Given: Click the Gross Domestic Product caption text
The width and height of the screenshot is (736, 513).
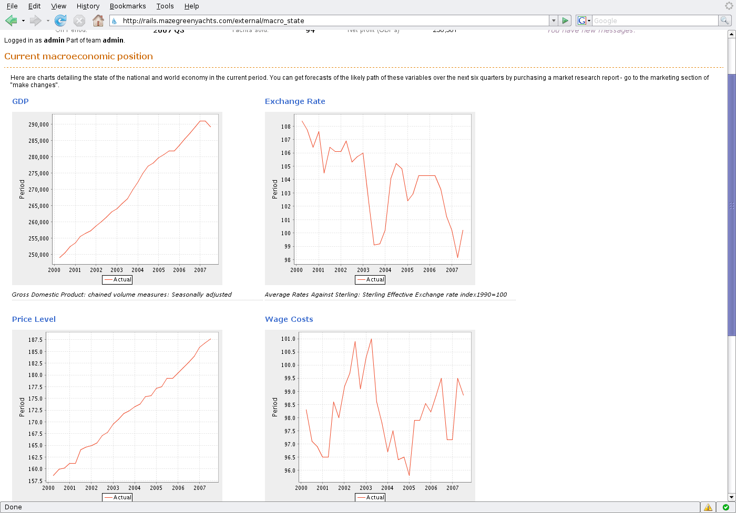Looking at the screenshot, I should [x=121, y=295].
